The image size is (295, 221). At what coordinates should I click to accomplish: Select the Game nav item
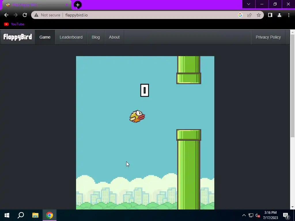45,37
